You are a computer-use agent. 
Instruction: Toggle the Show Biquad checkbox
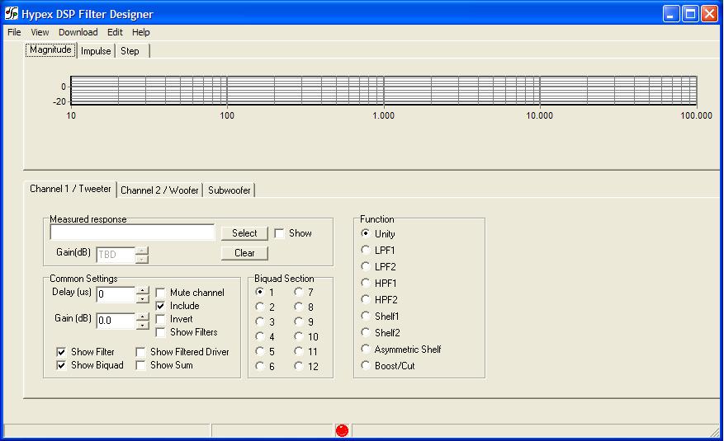coord(61,365)
